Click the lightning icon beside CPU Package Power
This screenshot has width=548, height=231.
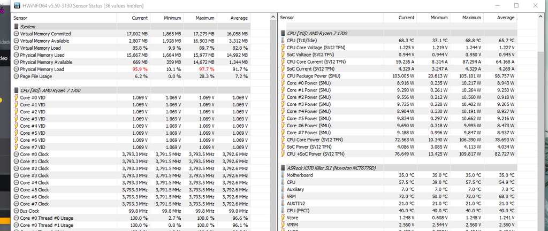283,76
